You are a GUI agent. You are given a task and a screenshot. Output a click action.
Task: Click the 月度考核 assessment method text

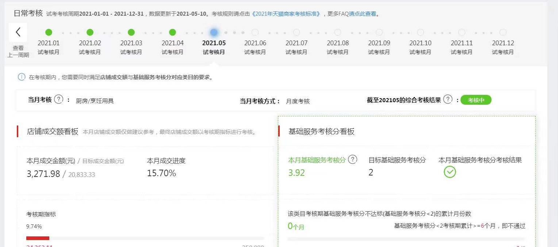298,101
